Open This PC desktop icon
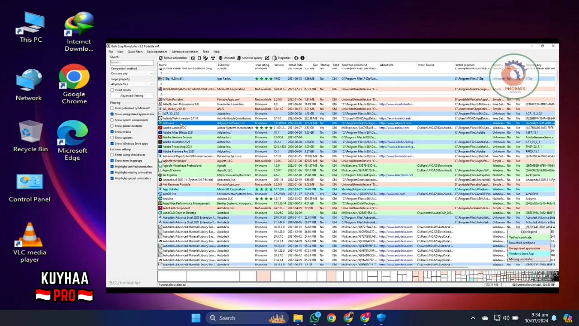The width and height of the screenshot is (579, 326). (x=31, y=27)
